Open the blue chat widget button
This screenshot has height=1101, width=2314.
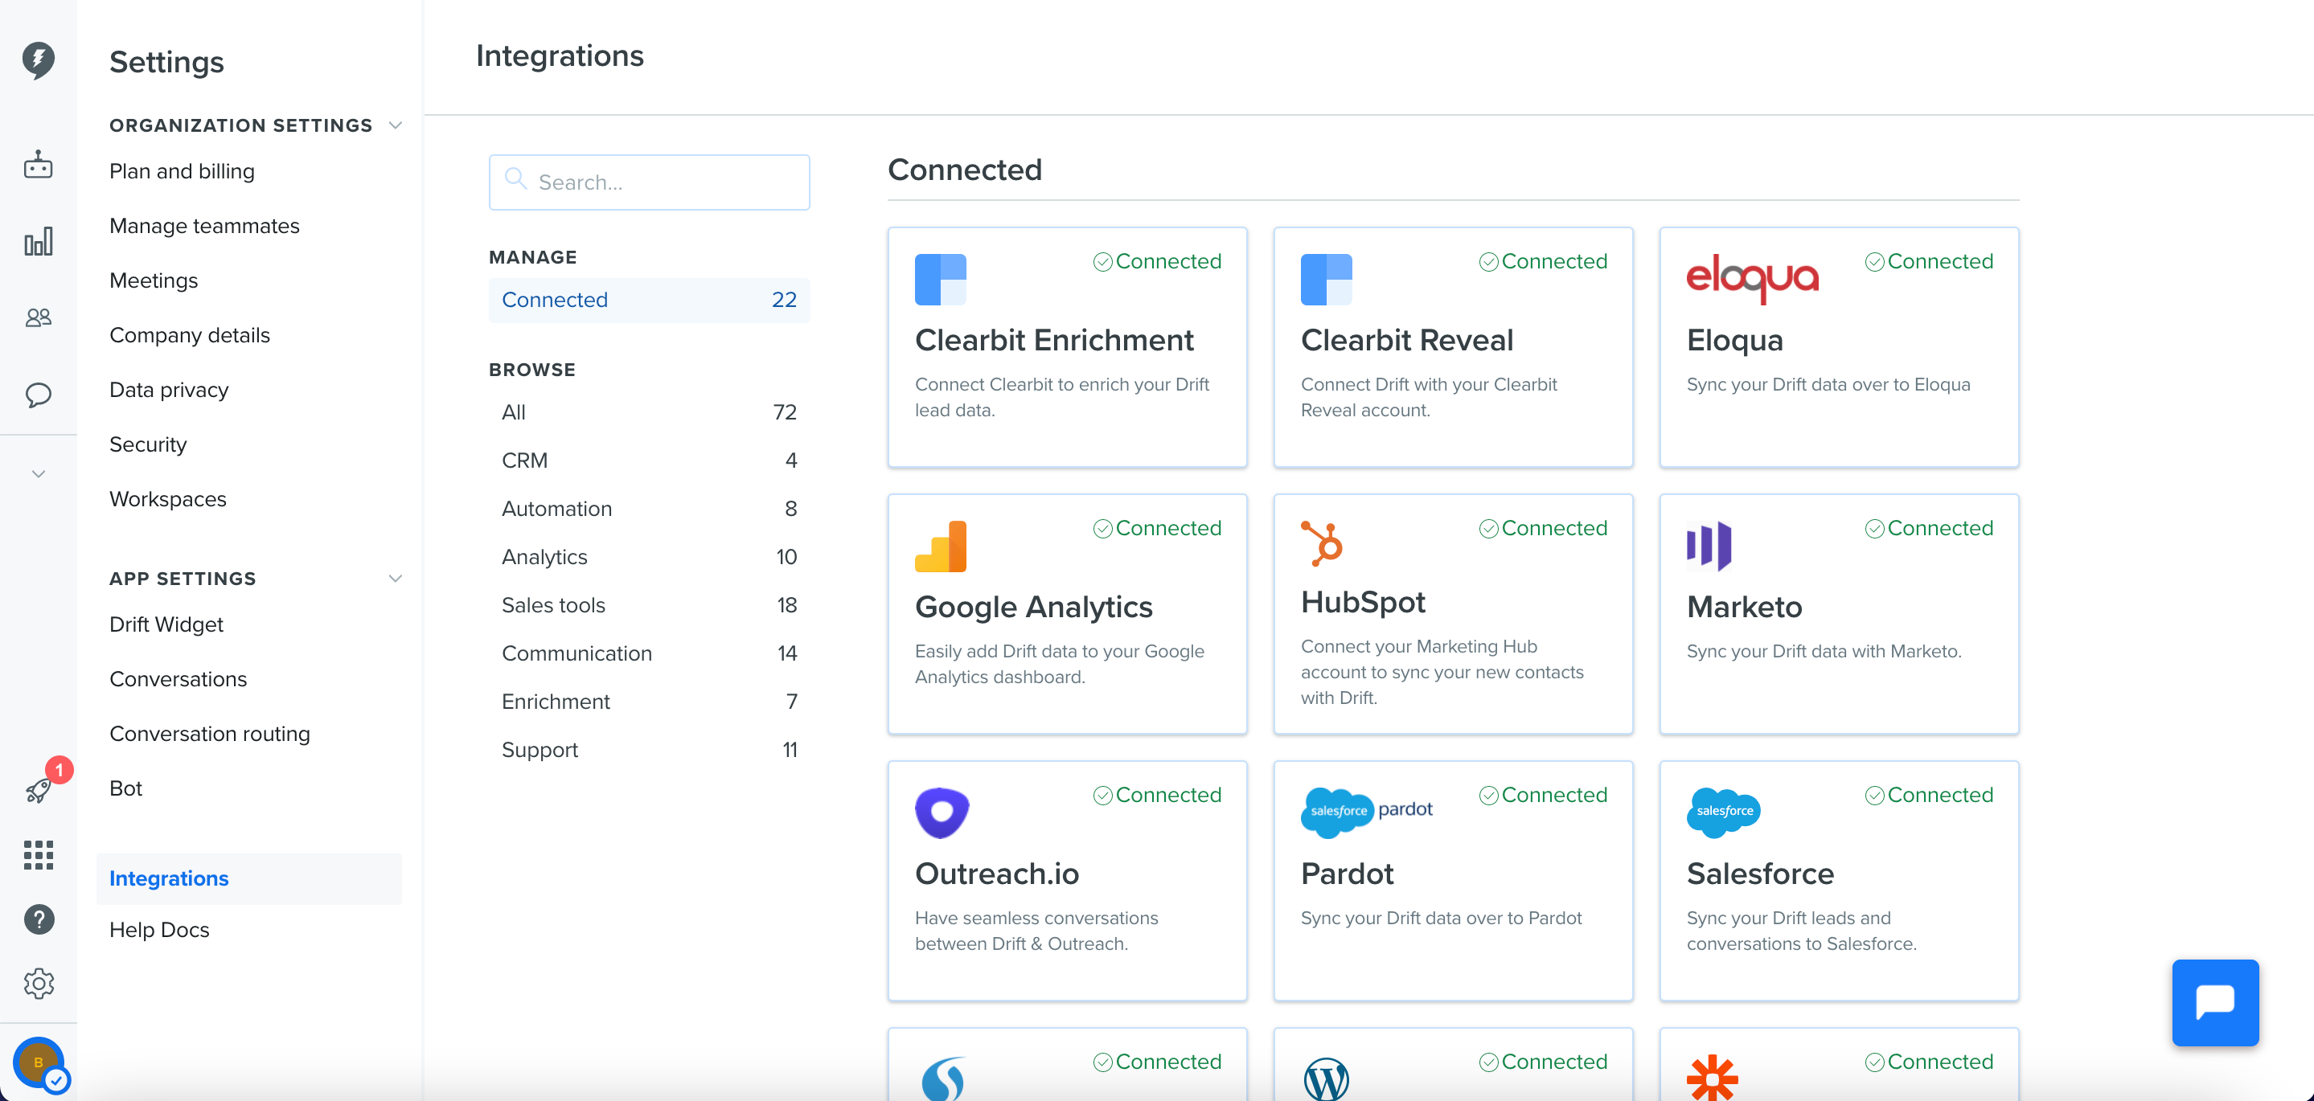pyautogui.click(x=2215, y=1002)
